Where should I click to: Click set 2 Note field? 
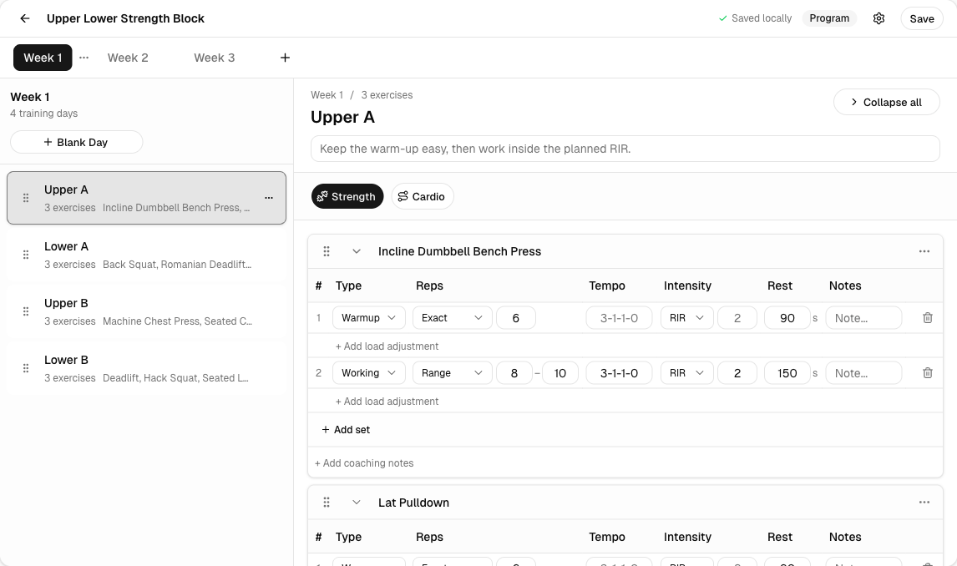click(863, 372)
